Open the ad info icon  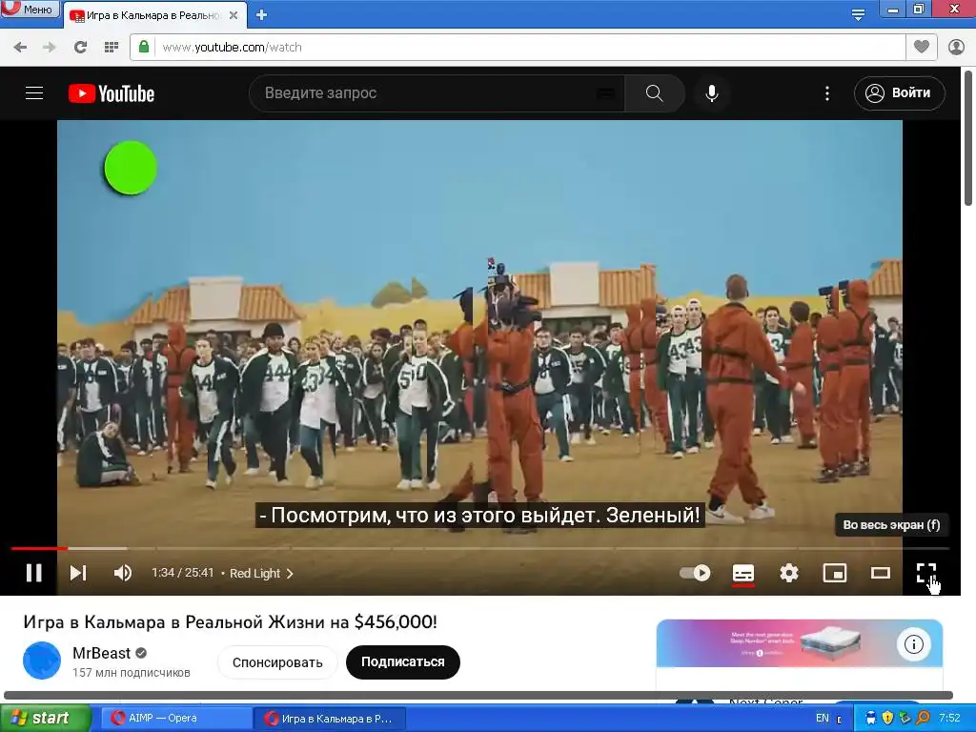[913, 644]
